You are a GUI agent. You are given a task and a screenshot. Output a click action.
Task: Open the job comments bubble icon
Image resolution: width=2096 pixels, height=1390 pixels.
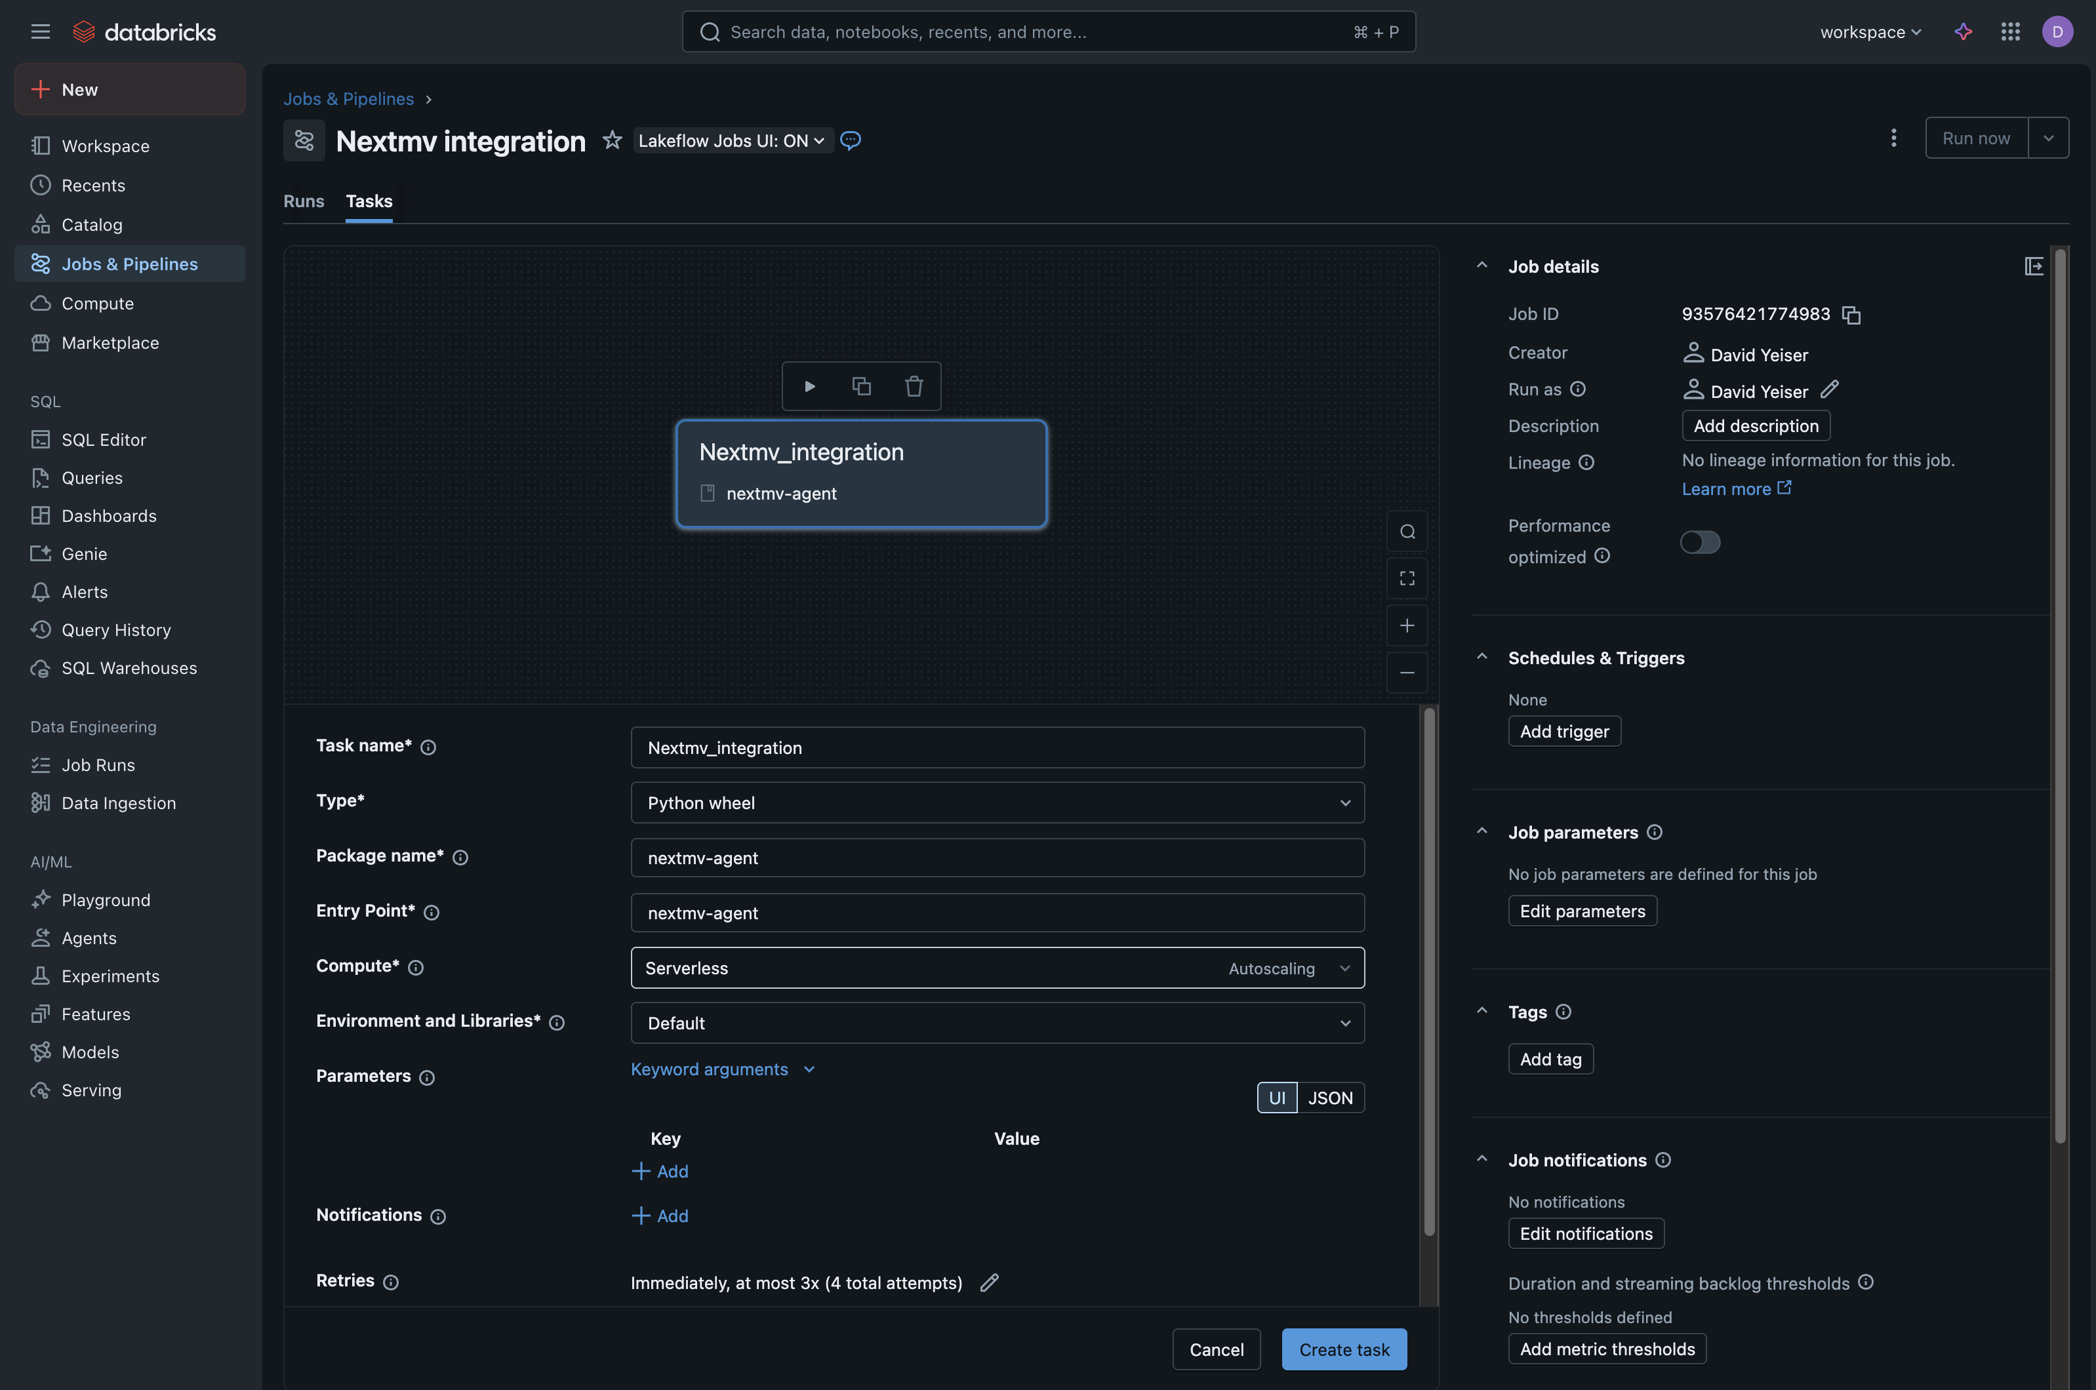click(x=849, y=140)
